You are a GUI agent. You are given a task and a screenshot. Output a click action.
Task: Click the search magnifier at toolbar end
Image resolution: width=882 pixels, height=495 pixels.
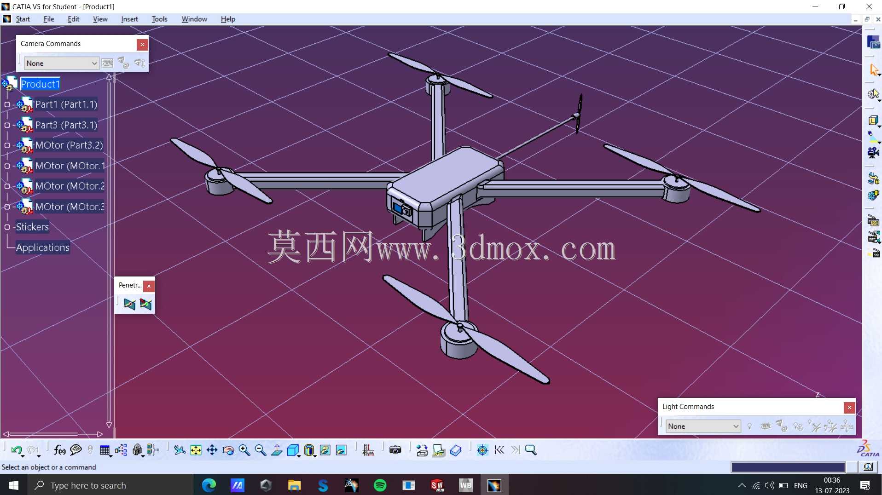[531, 450]
